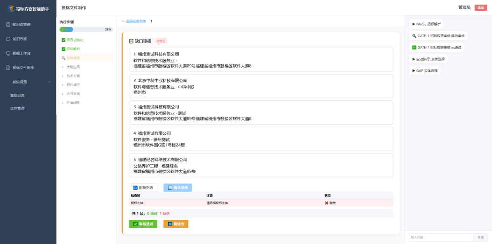The image size is (492, 244).
Task: Click the 知识专家 chat bubble icon
Action: click(x=8, y=39)
